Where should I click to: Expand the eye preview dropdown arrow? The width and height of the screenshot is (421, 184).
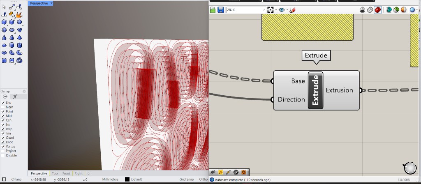pos(287,10)
